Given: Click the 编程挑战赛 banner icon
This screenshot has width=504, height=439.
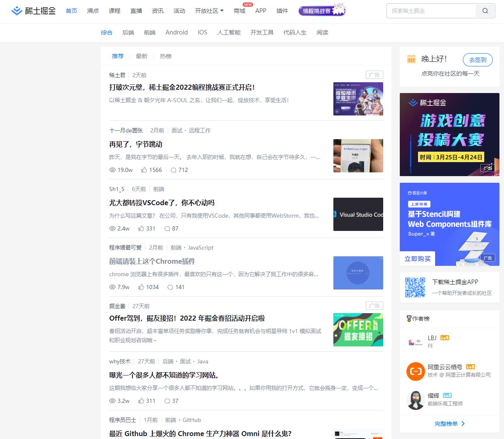Looking at the screenshot, I should pyautogui.click(x=322, y=11).
